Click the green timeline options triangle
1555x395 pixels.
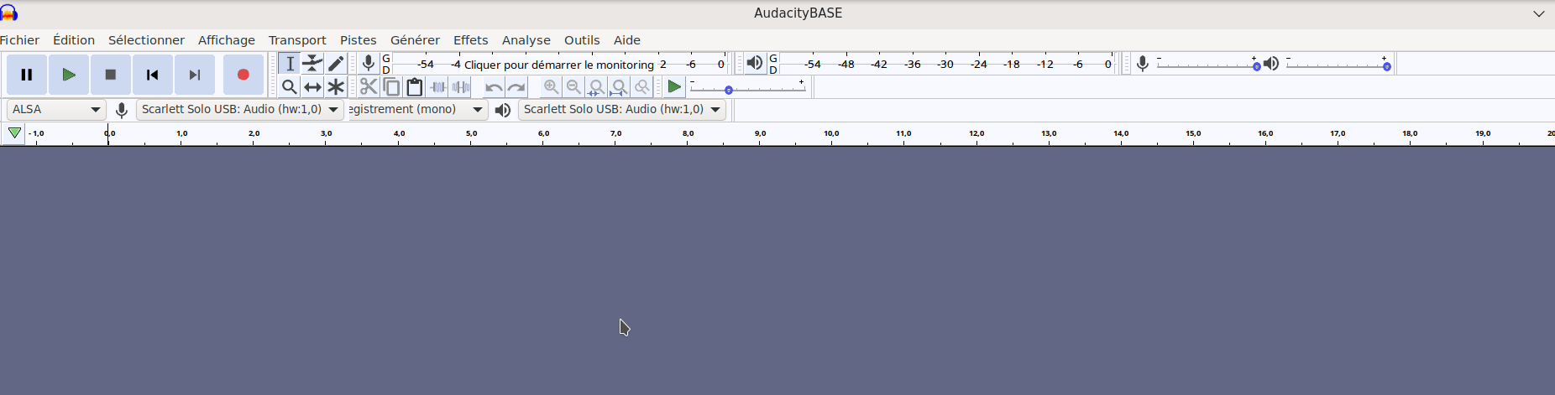tap(14, 133)
